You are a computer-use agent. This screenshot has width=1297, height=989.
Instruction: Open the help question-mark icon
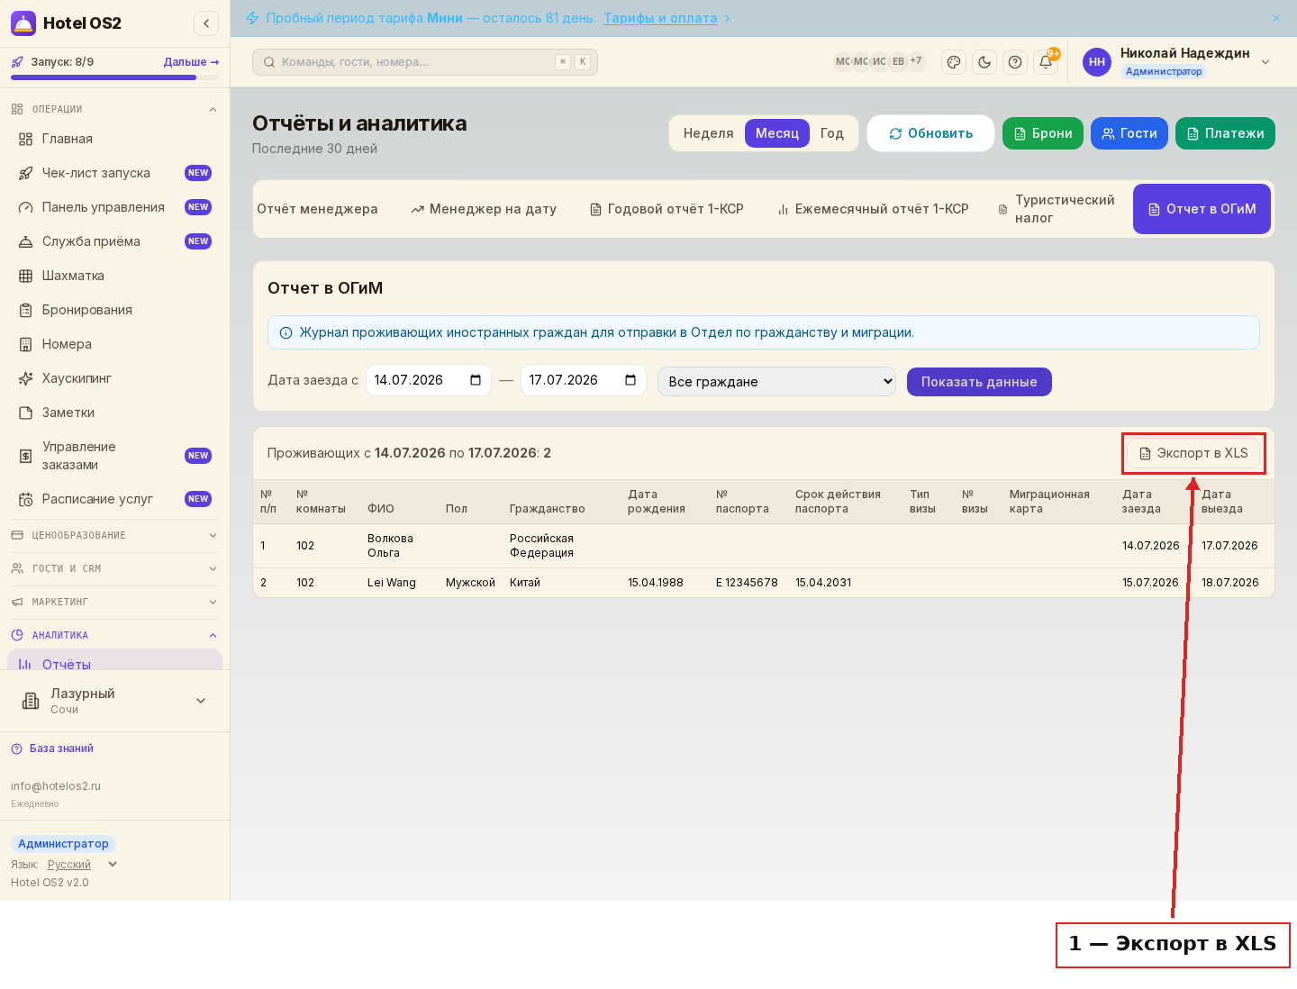coord(1015,62)
